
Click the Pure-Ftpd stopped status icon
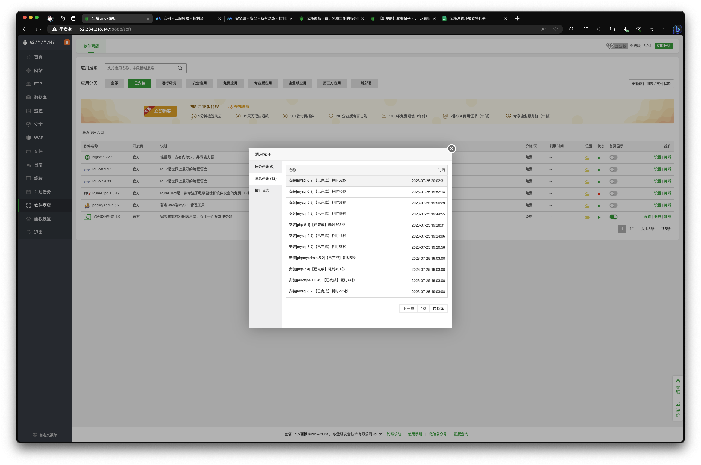click(599, 194)
